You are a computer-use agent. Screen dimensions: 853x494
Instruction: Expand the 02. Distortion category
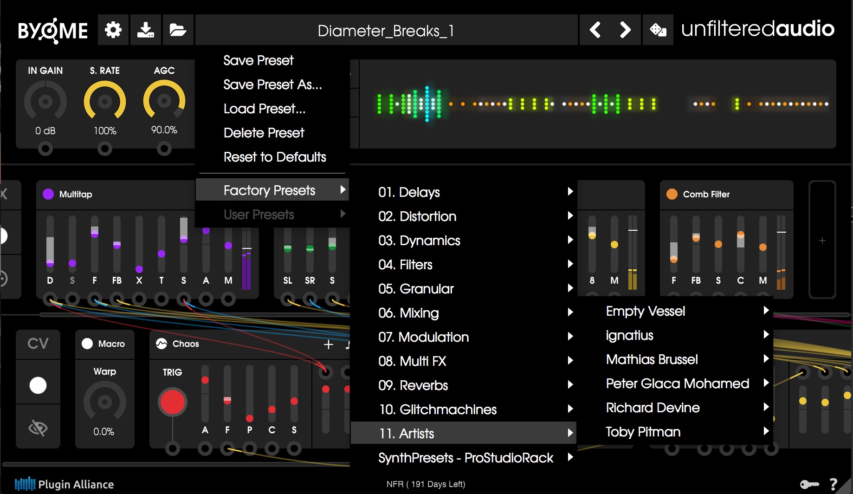click(x=464, y=216)
